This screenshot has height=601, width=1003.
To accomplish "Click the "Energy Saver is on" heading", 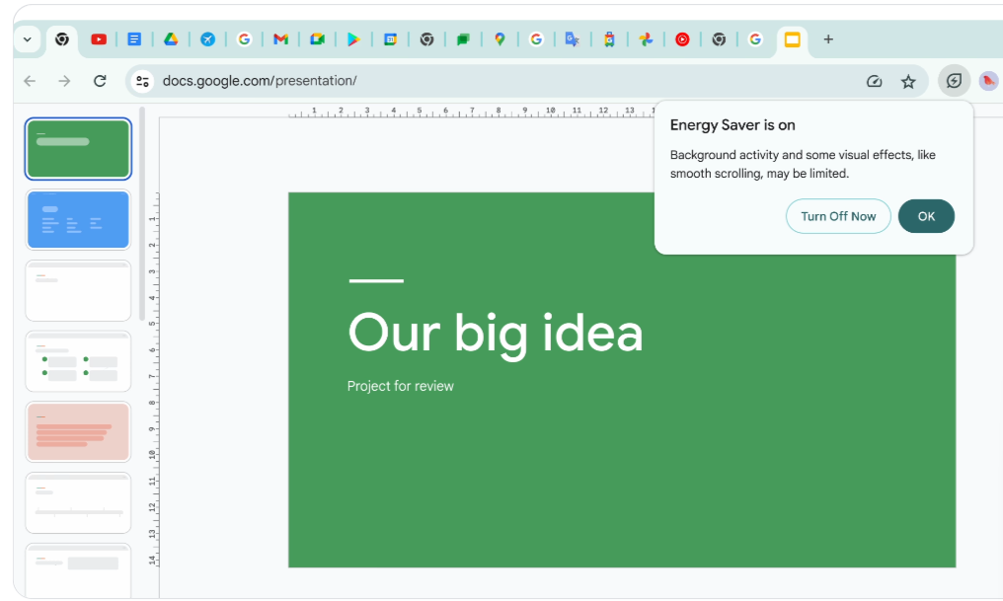I will (733, 125).
